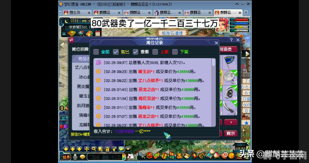Screen dimensions: 309x163
Task: Collapse the game window header with caret
Action: click(237, 4)
